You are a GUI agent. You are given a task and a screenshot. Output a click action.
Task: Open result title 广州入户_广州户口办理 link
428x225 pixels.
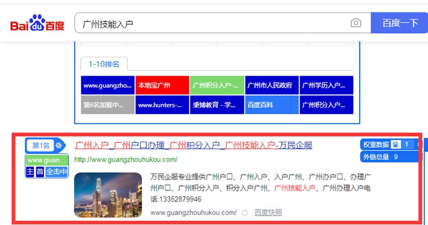(x=194, y=145)
